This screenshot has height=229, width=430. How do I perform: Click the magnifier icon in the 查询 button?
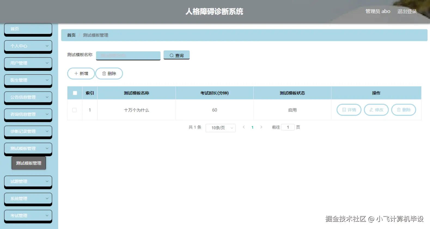(x=172, y=55)
